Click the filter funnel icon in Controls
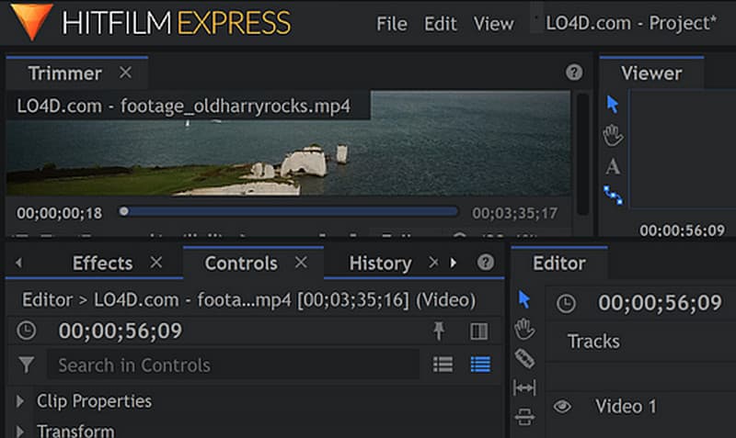Image resolution: width=736 pixels, height=438 pixels. click(27, 365)
